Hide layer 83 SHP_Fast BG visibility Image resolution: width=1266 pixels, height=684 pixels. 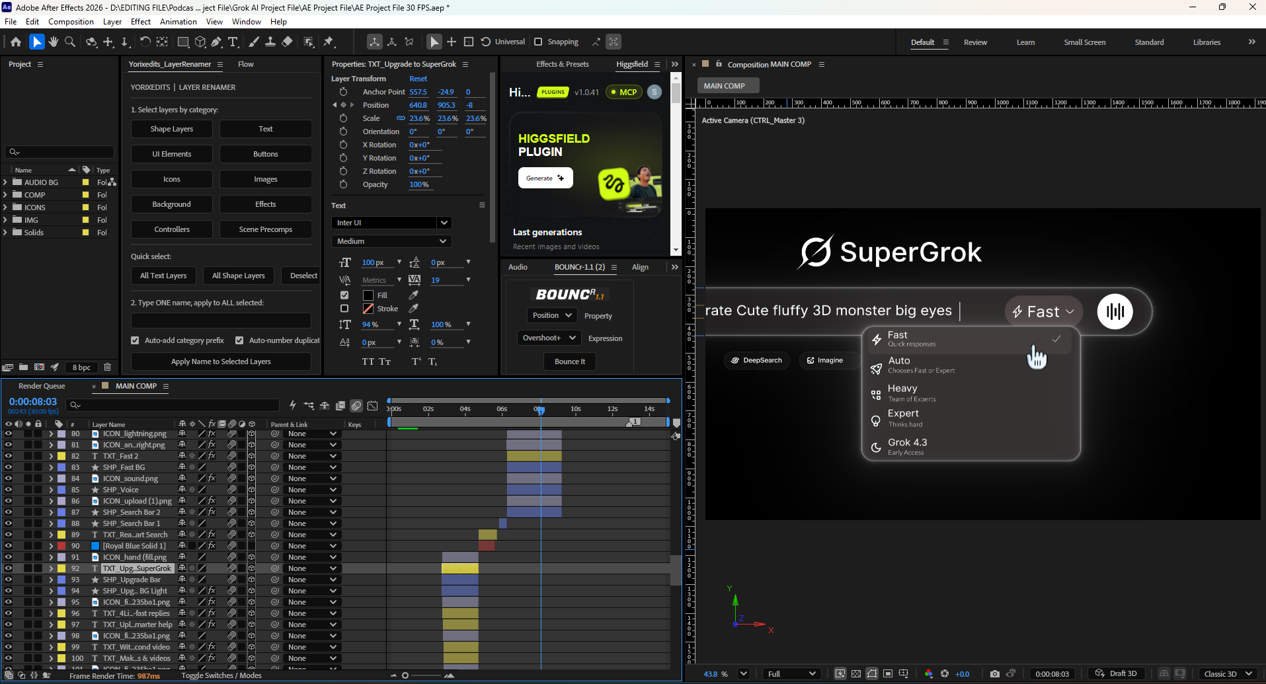coord(9,467)
